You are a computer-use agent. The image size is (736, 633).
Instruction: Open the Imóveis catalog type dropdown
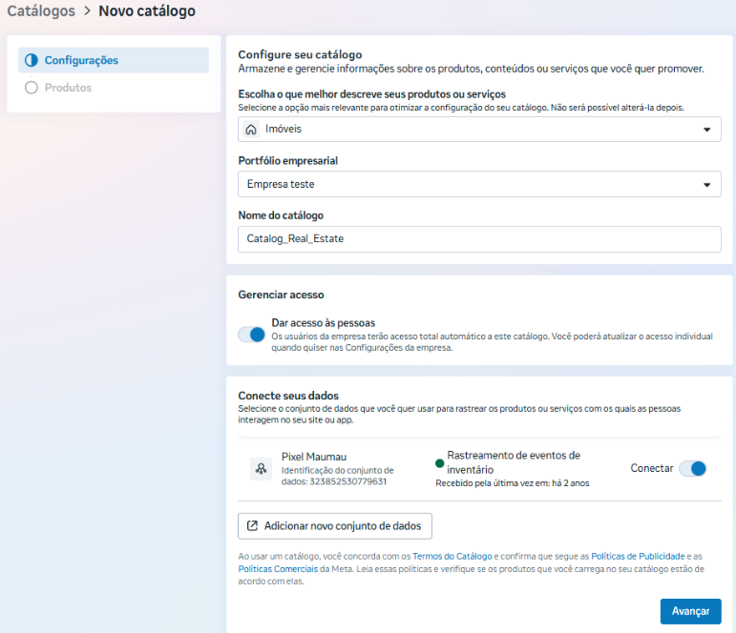coord(479,129)
